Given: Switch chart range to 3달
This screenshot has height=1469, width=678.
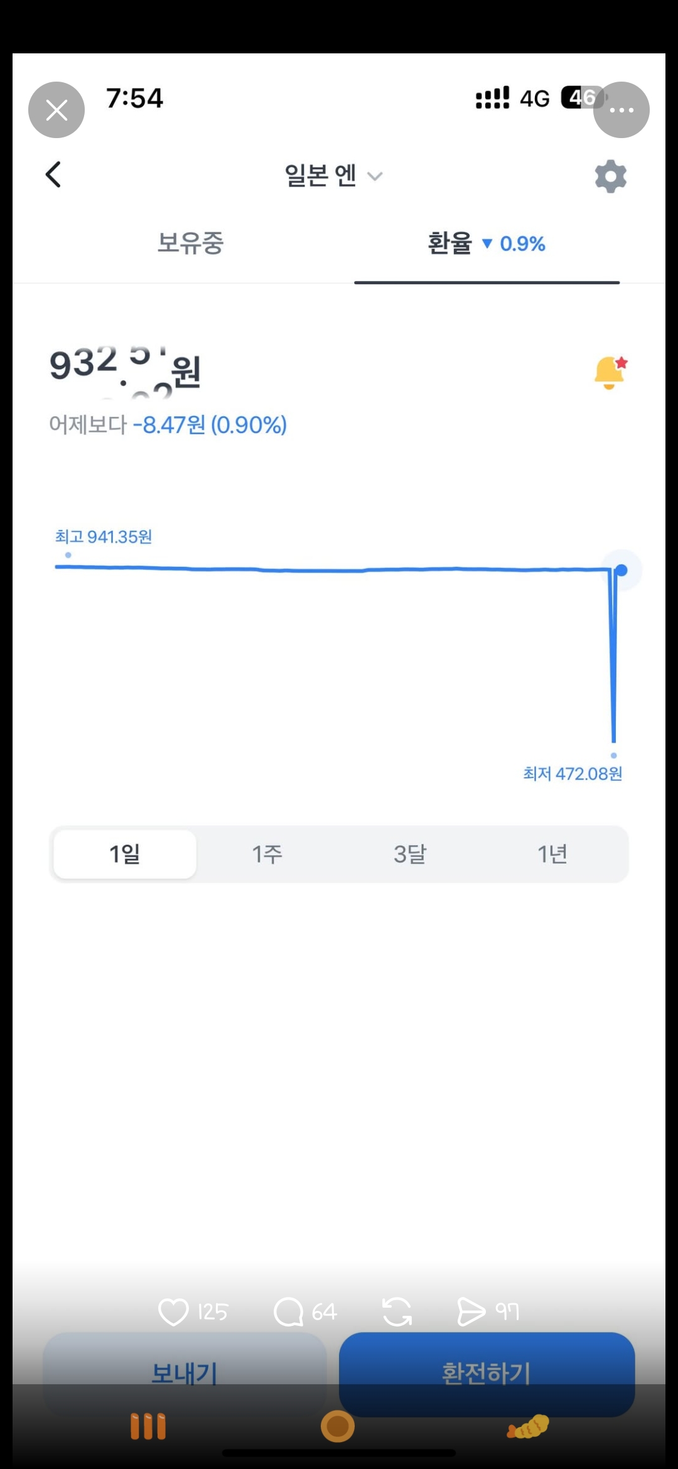Looking at the screenshot, I should click(410, 854).
